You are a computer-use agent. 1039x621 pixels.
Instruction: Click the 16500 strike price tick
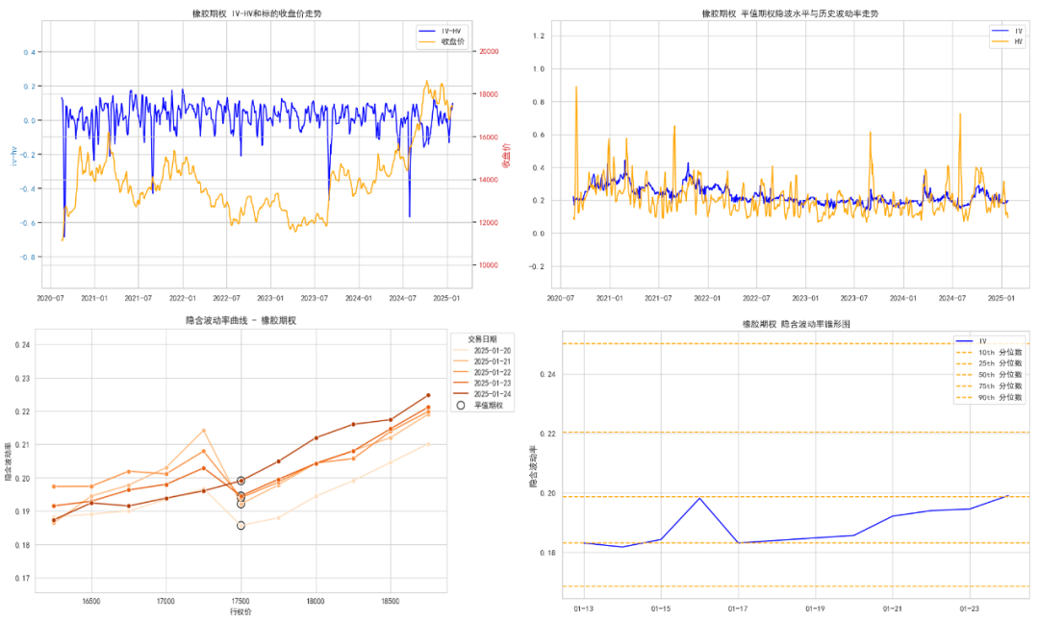(x=91, y=601)
